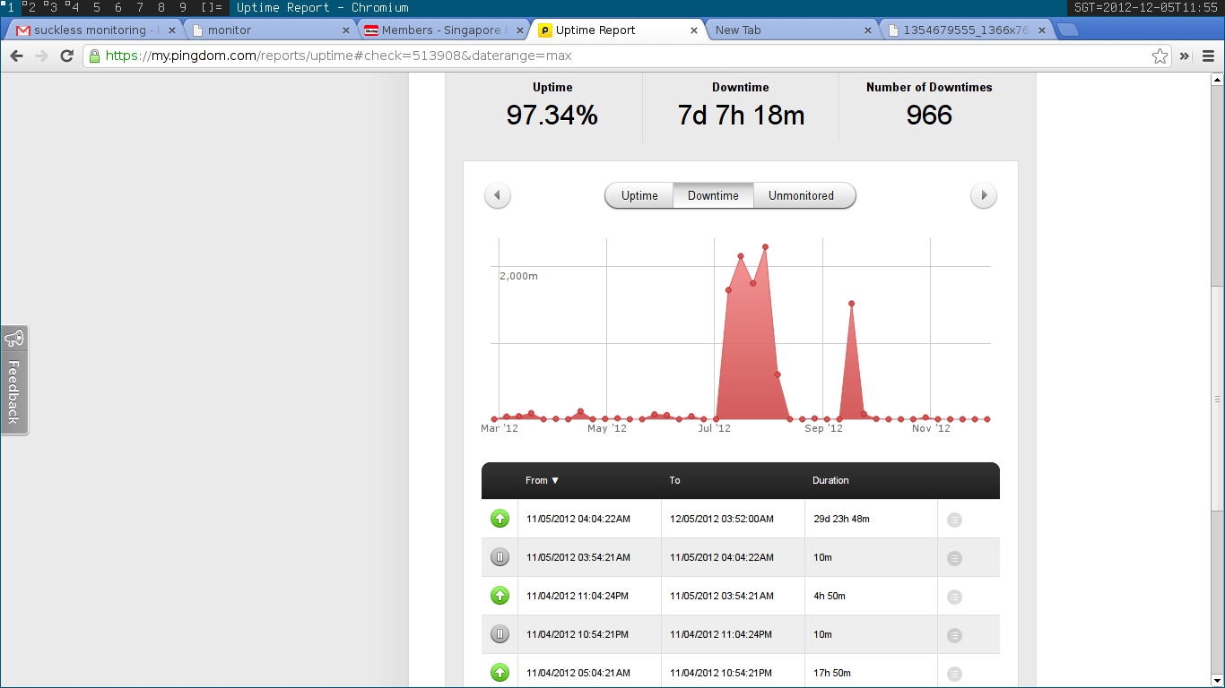The width and height of the screenshot is (1225, 688).
Task: Open the browser extensions overflow chevron
Action: (1184, 56)
